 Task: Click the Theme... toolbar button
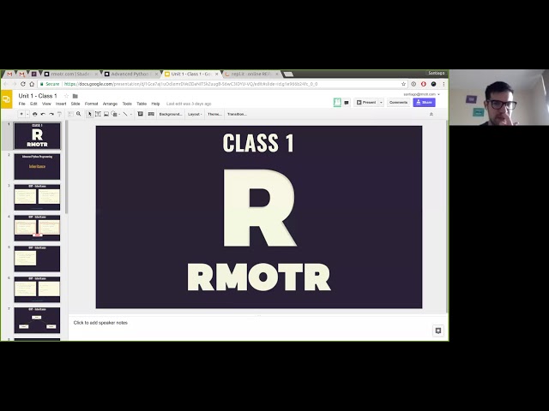(x=214, y=114)
